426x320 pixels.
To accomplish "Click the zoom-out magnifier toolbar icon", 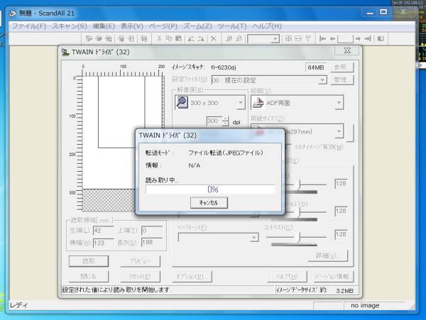I will (x=239, y=38).
